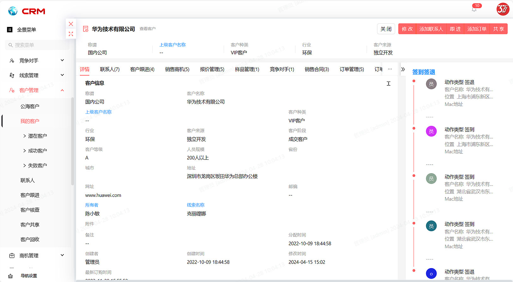The image size is (513, 282).
Task: Open the 上级客户名称 link in header summary
Action: 172,45
